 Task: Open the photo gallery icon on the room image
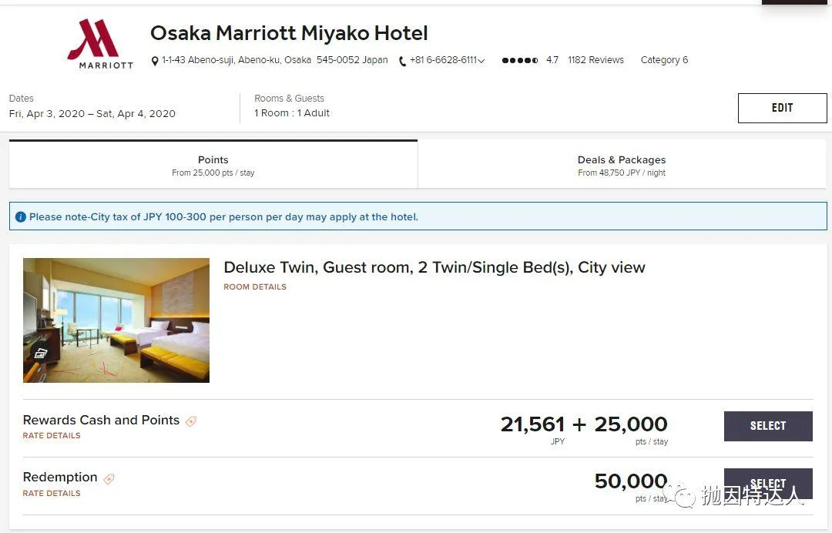click(x=41, y=354)
